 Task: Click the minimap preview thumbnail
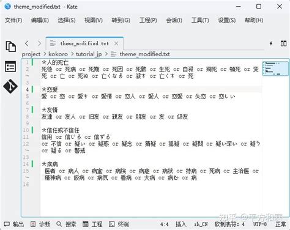click(275, 69)
